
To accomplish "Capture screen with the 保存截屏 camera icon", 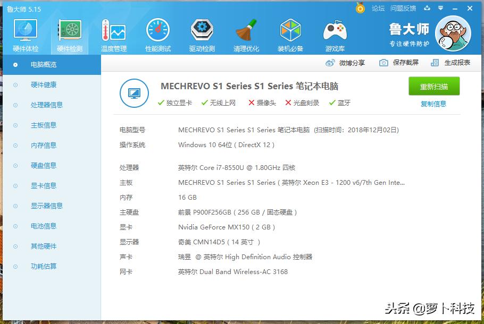I will (384, 62).
